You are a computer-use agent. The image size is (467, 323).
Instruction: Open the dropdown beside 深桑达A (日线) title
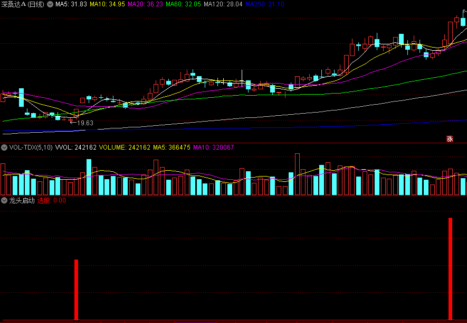click(50, 4)
